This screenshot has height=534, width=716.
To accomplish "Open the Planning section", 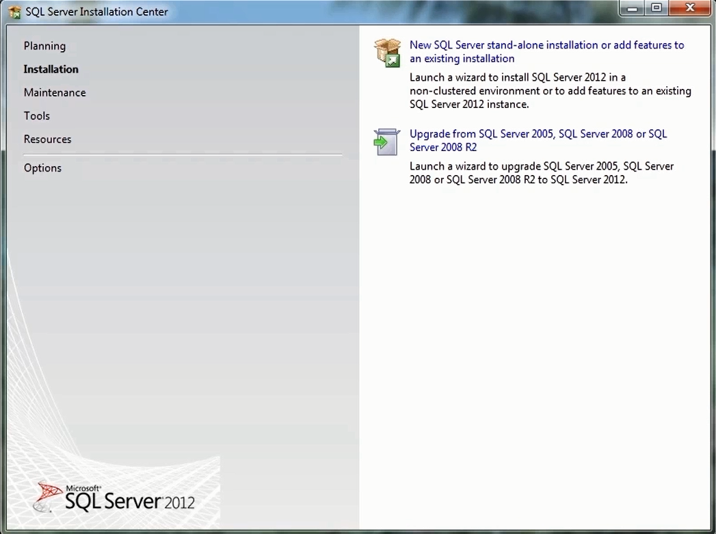I will point(44,46).
